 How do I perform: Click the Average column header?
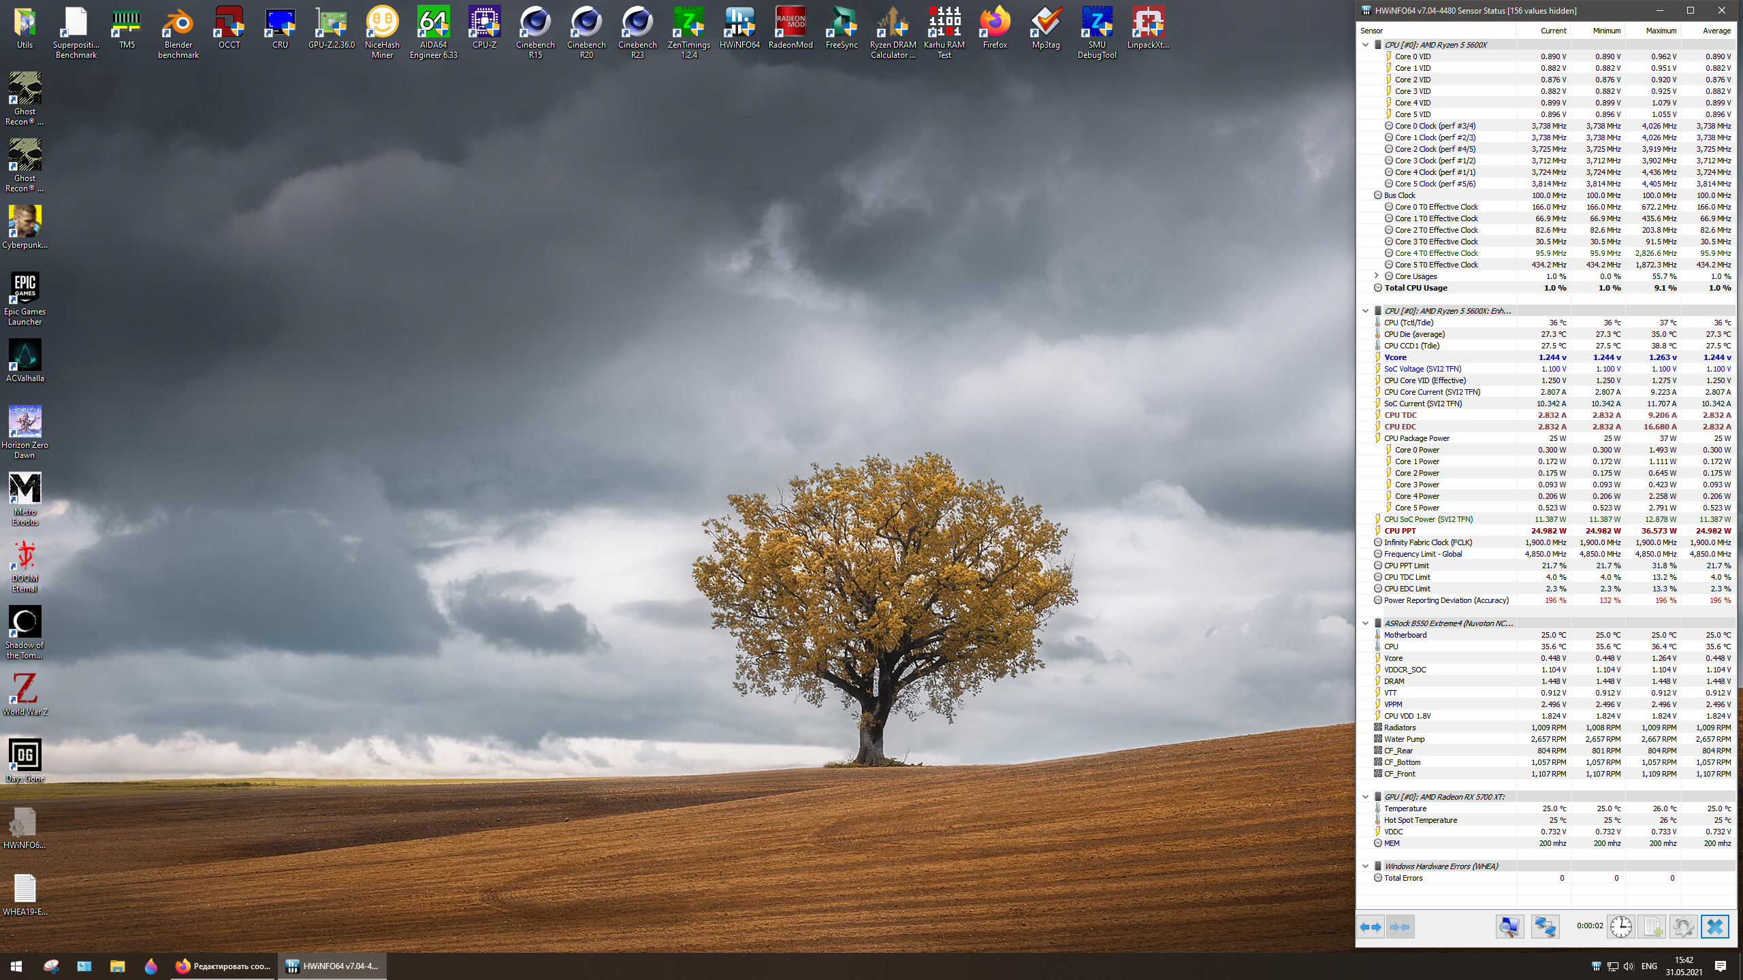click(x=1716, y=31)
